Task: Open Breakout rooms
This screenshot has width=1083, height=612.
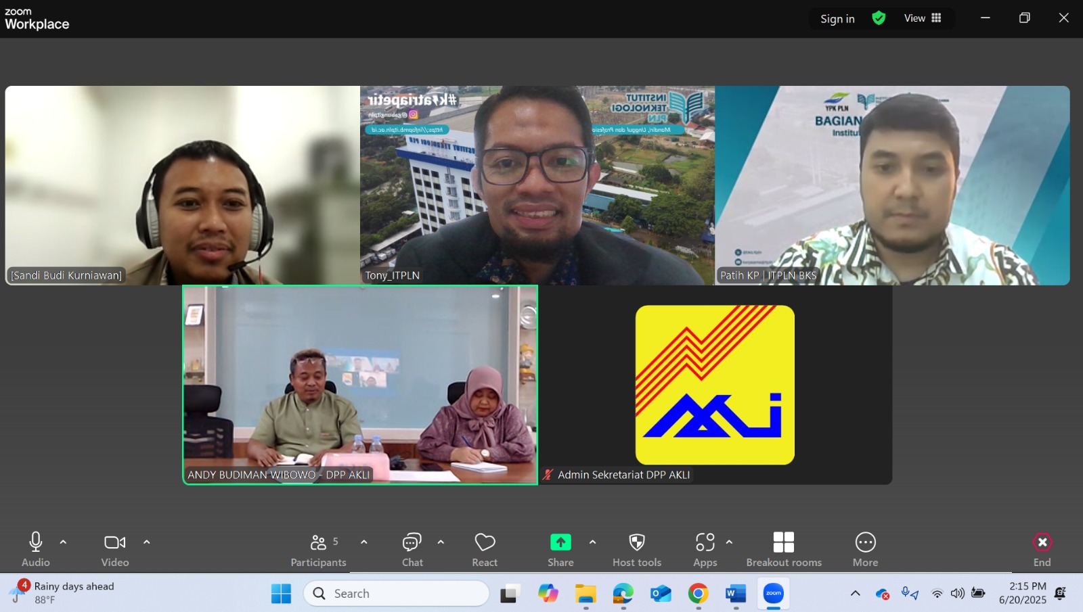Action: click(784, 549)
